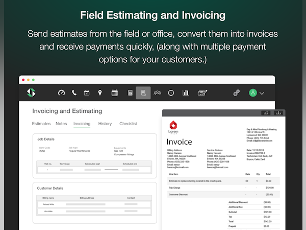
Task: Open the dashboard speedometer icon
Action: [x=61, y=93]
